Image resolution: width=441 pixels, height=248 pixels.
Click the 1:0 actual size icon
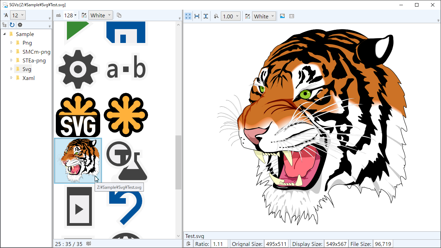point(292,16)
